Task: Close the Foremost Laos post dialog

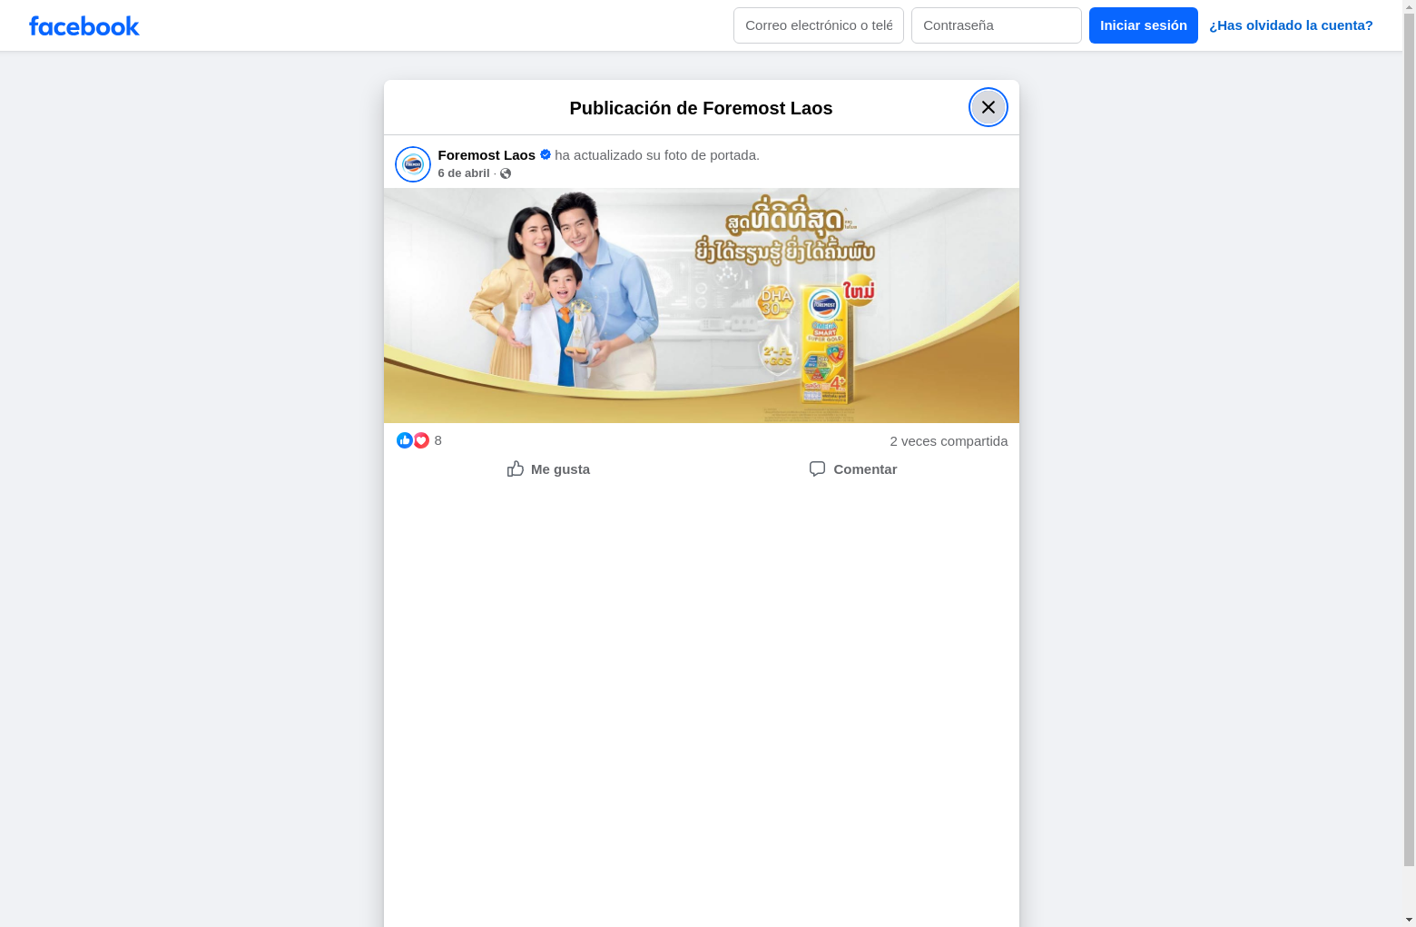Action: click(x=988, y=107)
